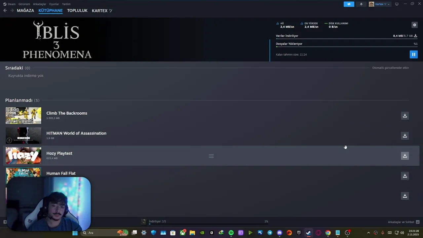Click the İndiriliyor: 1/1 status bar
The height and width of the screenshot is (238, 423).
pos(157,221)
